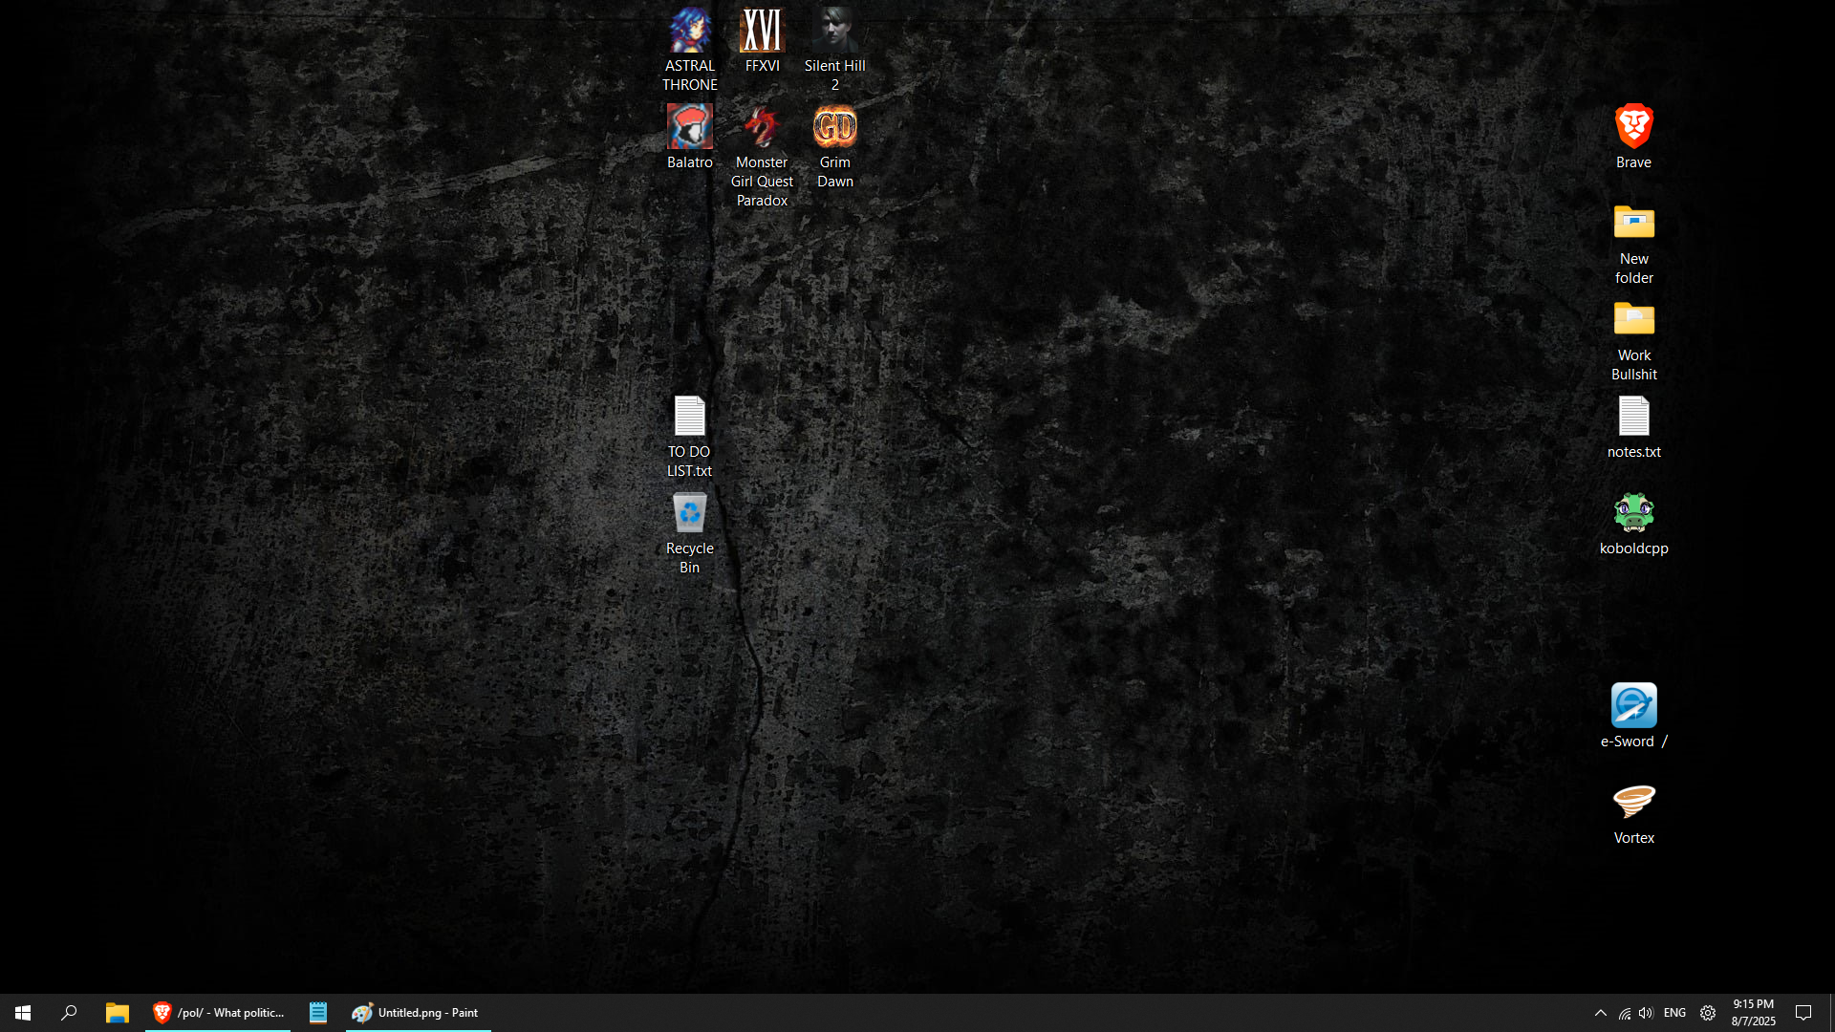
Task: Select the Grim Dawn shortcut
Action: point(834,146)
